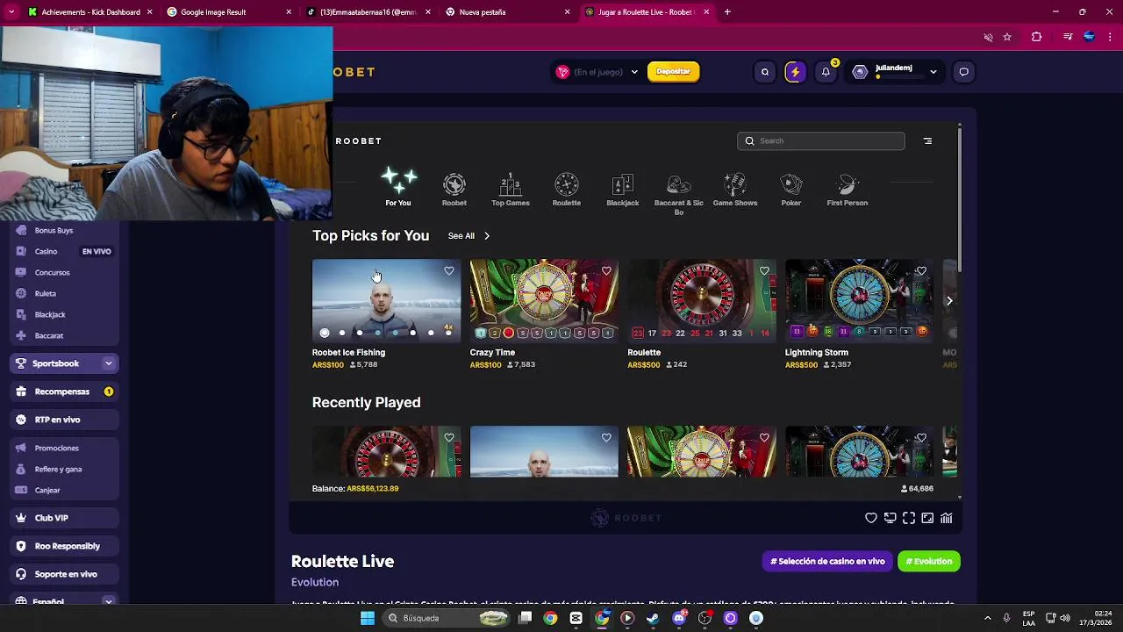Toggle favorite on first Recently Played roulette
Screen dimensions: 1123x632
tap(449, 438)
